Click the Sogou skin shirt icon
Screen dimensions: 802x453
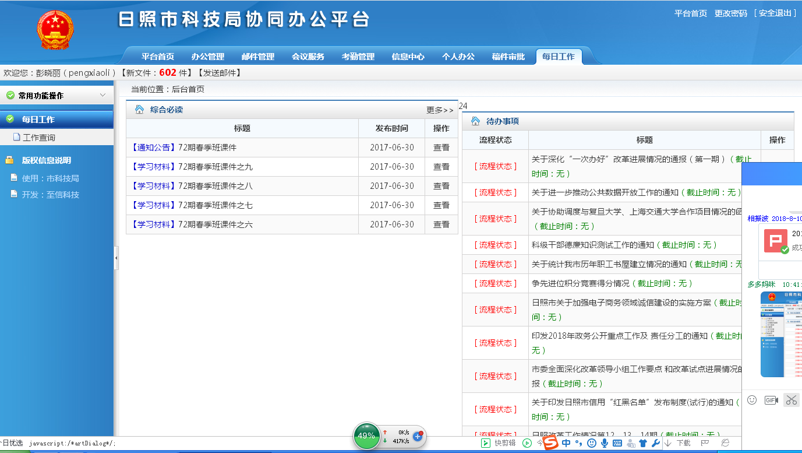(643, 443)
